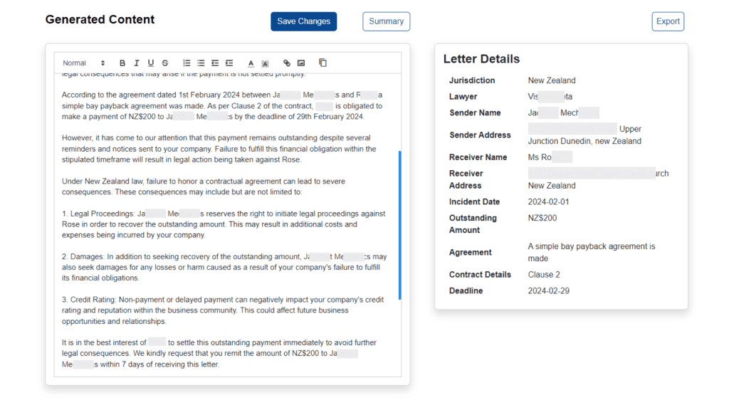Click the Save Changes button

point(303,21)
